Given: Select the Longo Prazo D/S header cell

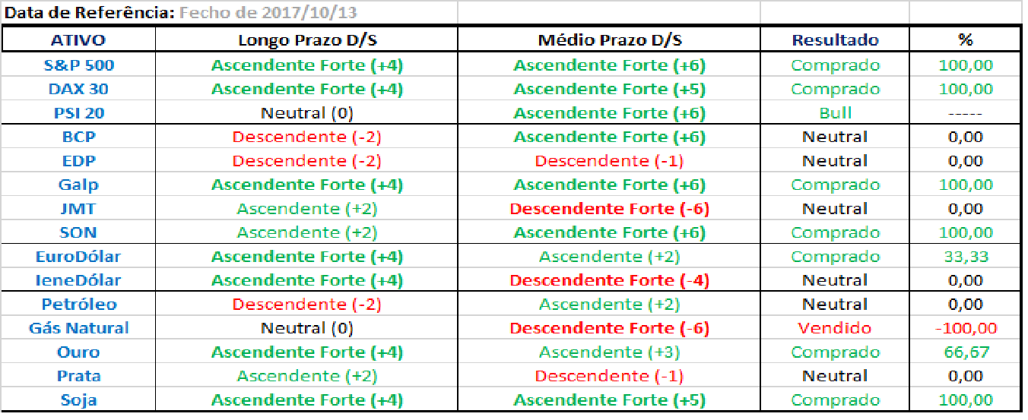Looking at the screenshot, I should [306, 40].
